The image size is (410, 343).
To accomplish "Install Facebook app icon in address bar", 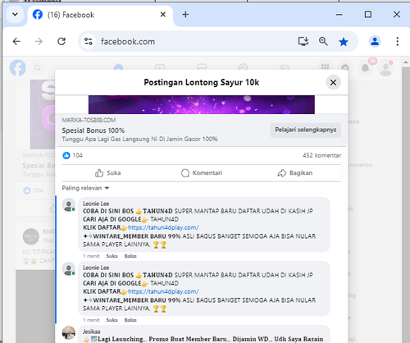I will 303,42.
